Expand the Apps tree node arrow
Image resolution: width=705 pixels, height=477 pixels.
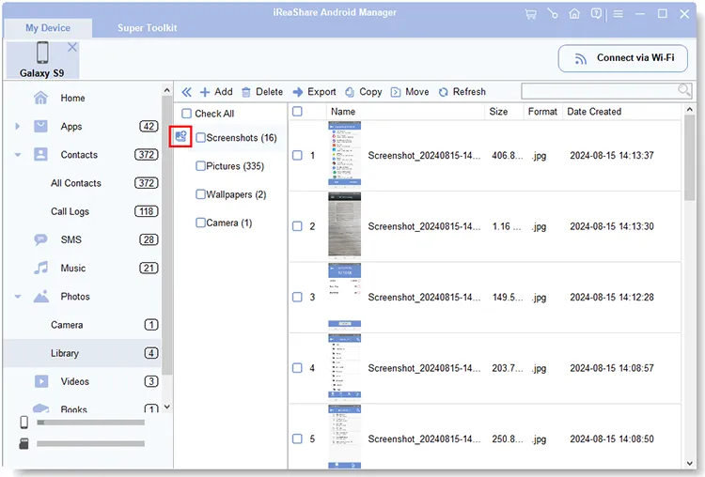tap(18, 126)
